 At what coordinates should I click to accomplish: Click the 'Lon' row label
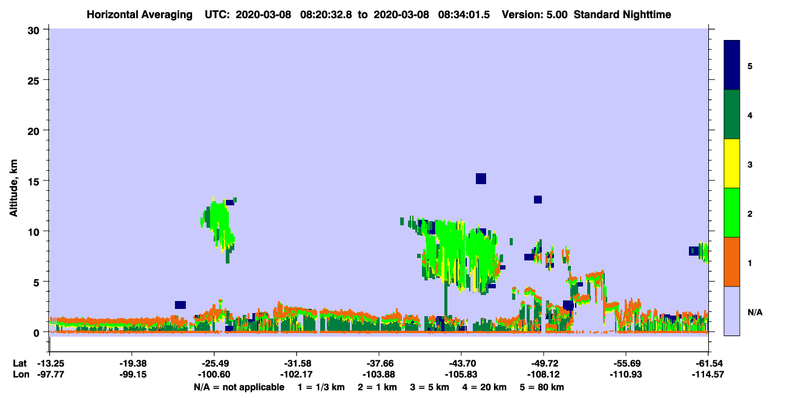click(x=20, y=374)
